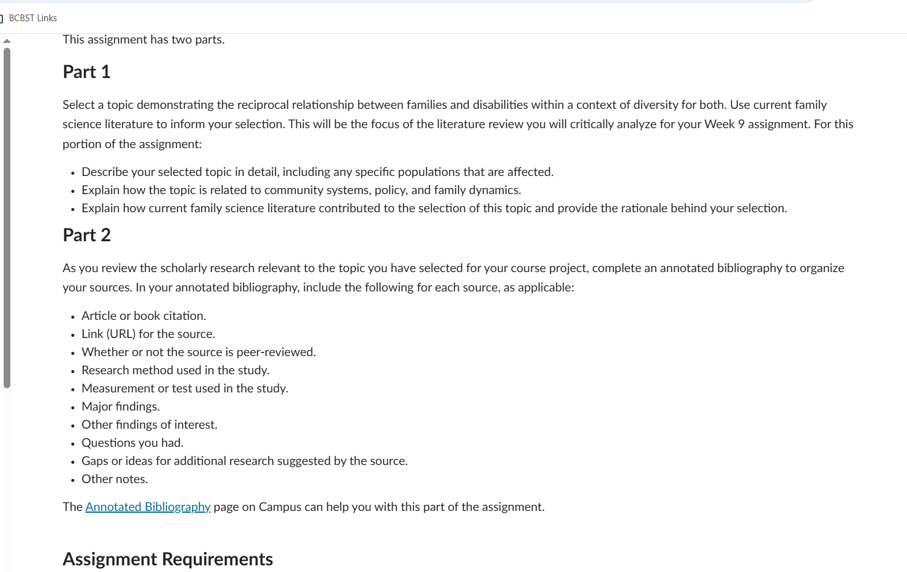Screen dimensions: 907x572
Task: Click the 'Link (URL) for the source' bullet
Action: [148, 334]
